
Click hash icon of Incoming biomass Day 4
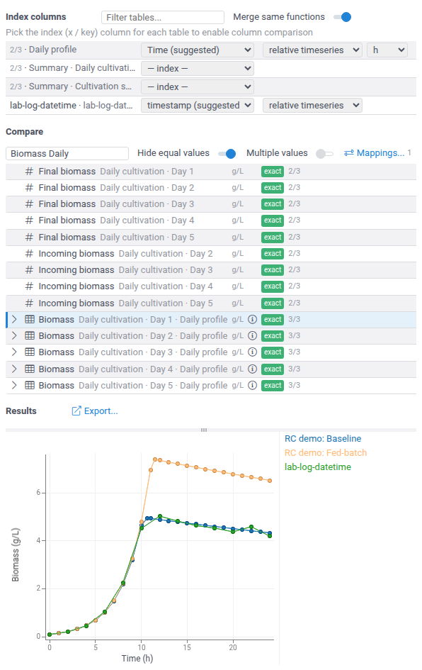pyautogui.click(x=29, y=286)
